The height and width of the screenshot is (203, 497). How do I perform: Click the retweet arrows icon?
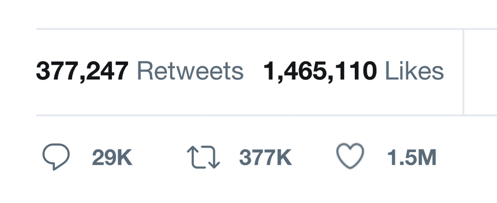(x=203, y=157)
